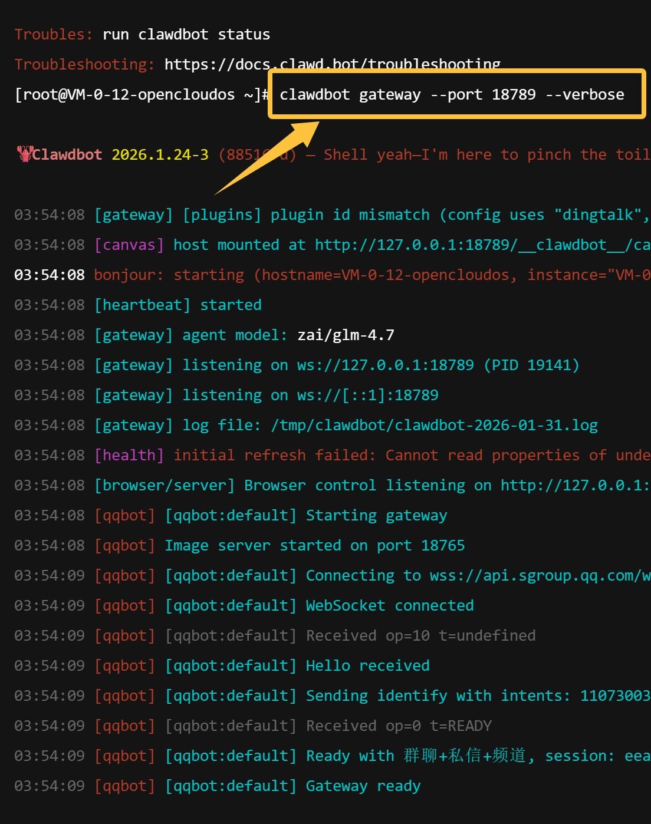Click the "WebSocket connected" log message
Viewport: 651px width, 824px height.
click(389, 605)
